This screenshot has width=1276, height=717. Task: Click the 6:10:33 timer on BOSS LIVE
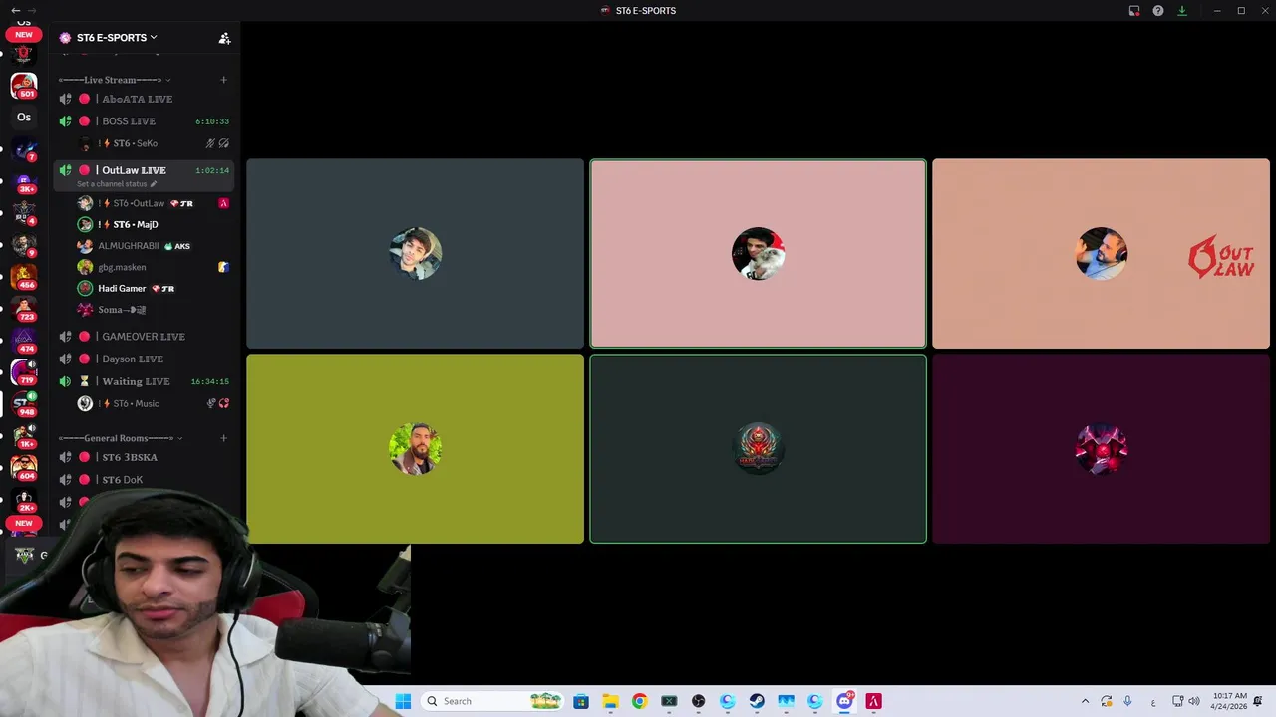pos(212,121)
